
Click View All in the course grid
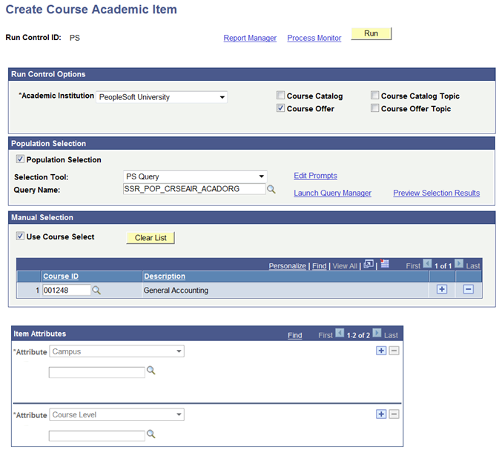click(345, 265)
